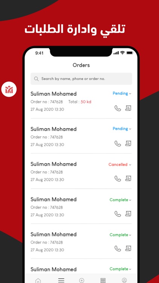The height and width of the screenshot is (283, 159).
Task: Go to Home tab in bottom bar
Action: click(x=38, y=280)
